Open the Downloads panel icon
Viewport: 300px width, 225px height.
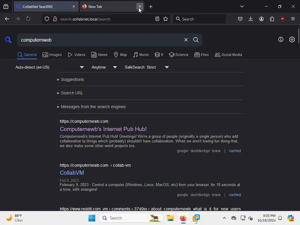click(251, 19)
